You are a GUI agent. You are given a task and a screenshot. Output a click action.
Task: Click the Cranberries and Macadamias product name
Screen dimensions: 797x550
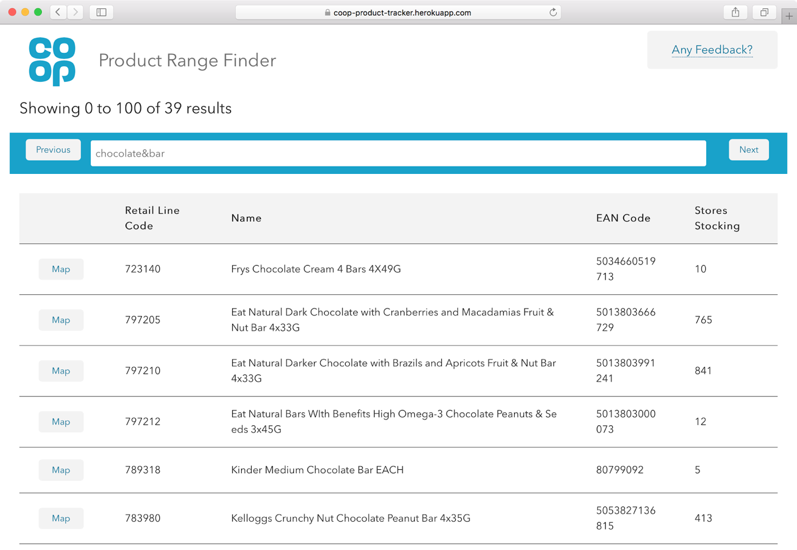click(393, 320)
